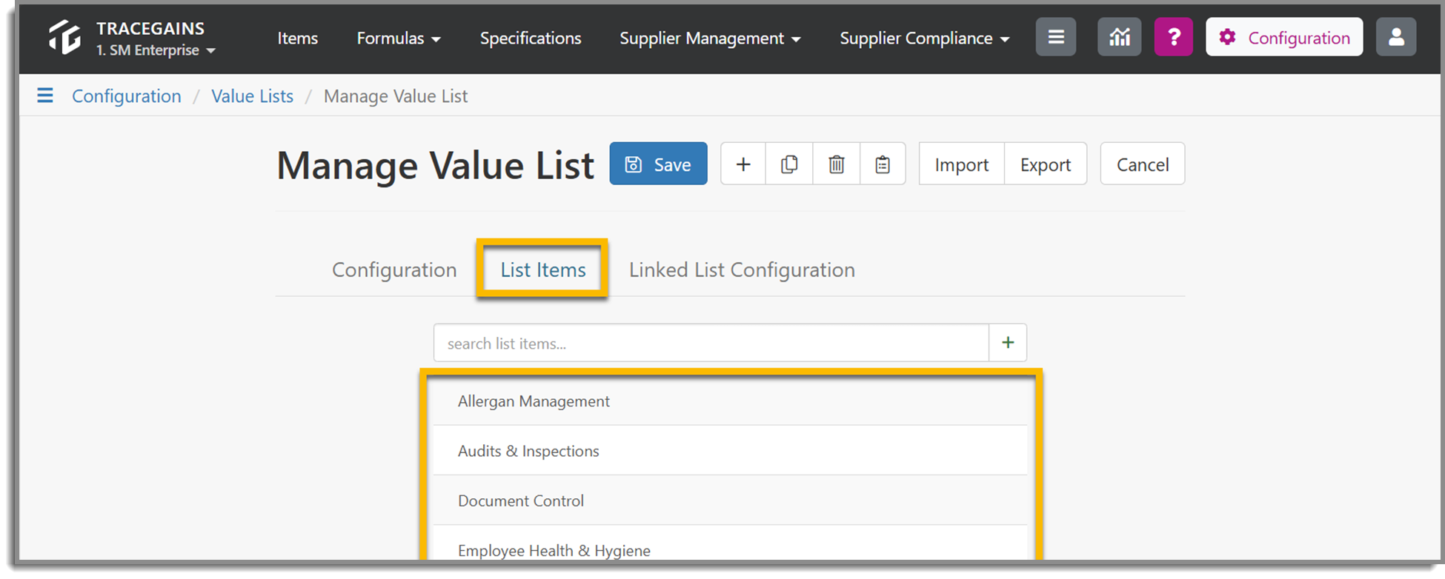Viewport: 1445px width, 579px height.
Task: Open the user profile icon
Action: pos(1395,37)
